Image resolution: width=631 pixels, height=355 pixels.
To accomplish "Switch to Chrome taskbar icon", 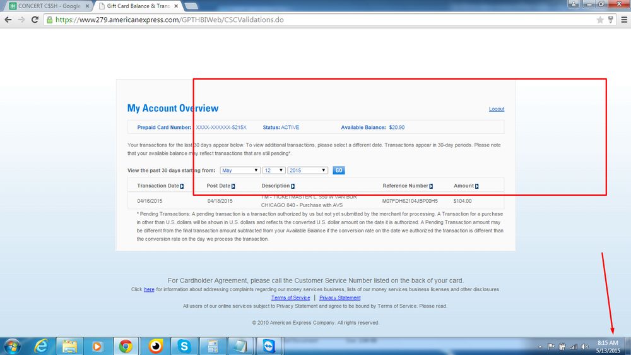I will pyautogui.click(x=126, y=346).
